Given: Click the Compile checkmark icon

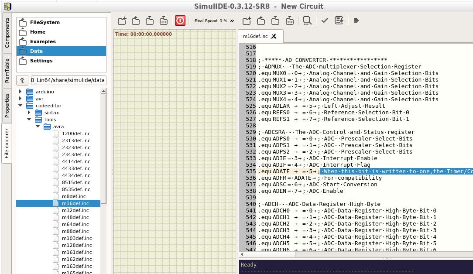Looking at the screenshot, I should (x=324, y=21).
